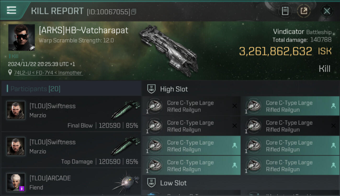Viewport: 340px width, 196px height.
Task: Copy the kill report ID
Action: [x=134, y=12]
